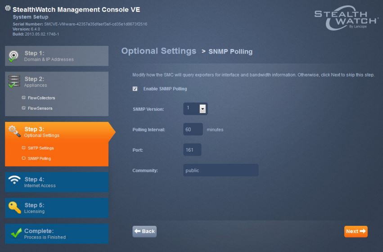
Task: Click the Enable SNMP Polling label
Action: (165, 89)
